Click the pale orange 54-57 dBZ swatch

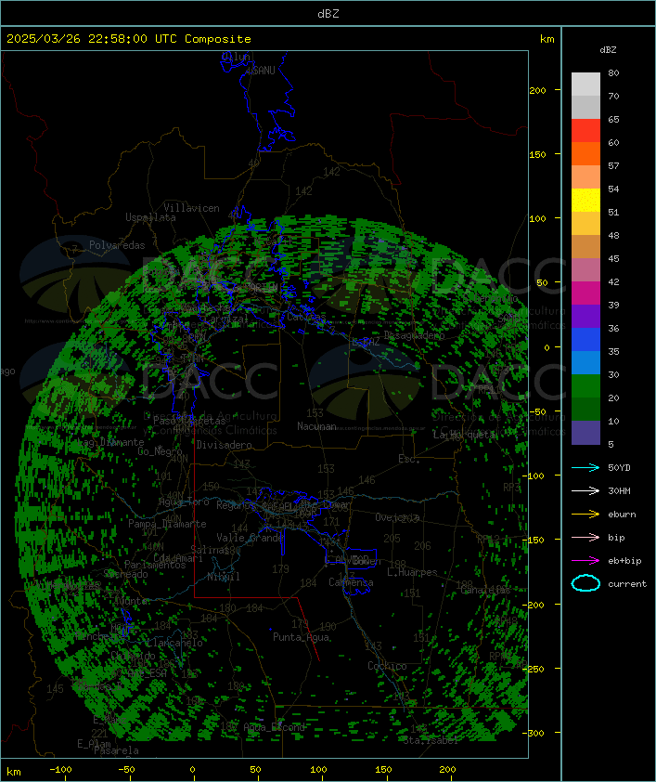pos(585,177)
